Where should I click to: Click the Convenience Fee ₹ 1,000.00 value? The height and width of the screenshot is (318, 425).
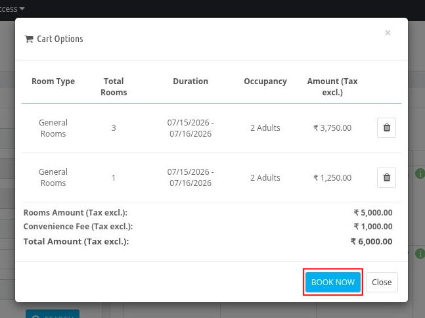pos(373,227)
